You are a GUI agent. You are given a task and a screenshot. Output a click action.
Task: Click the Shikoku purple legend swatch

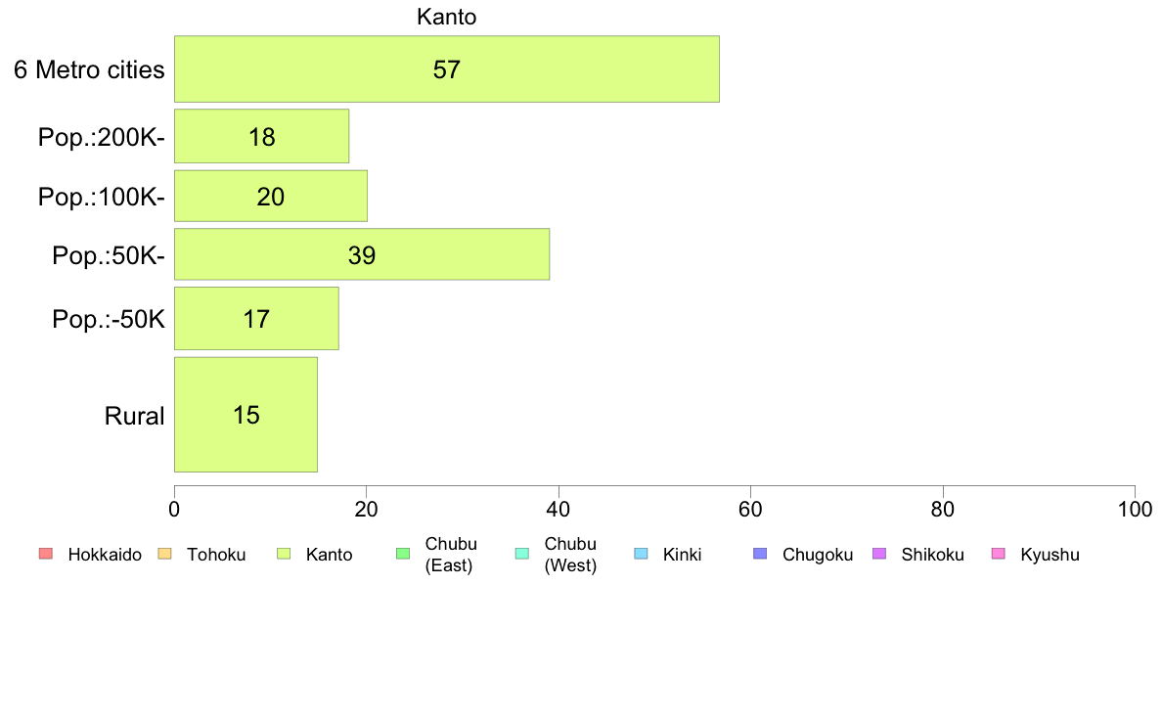point(879,554)
